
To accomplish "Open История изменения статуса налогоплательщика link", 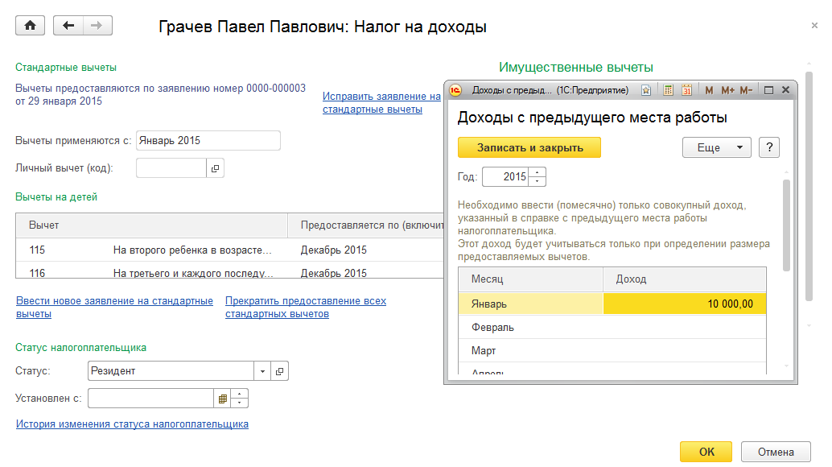I will (x=132, y=424).
